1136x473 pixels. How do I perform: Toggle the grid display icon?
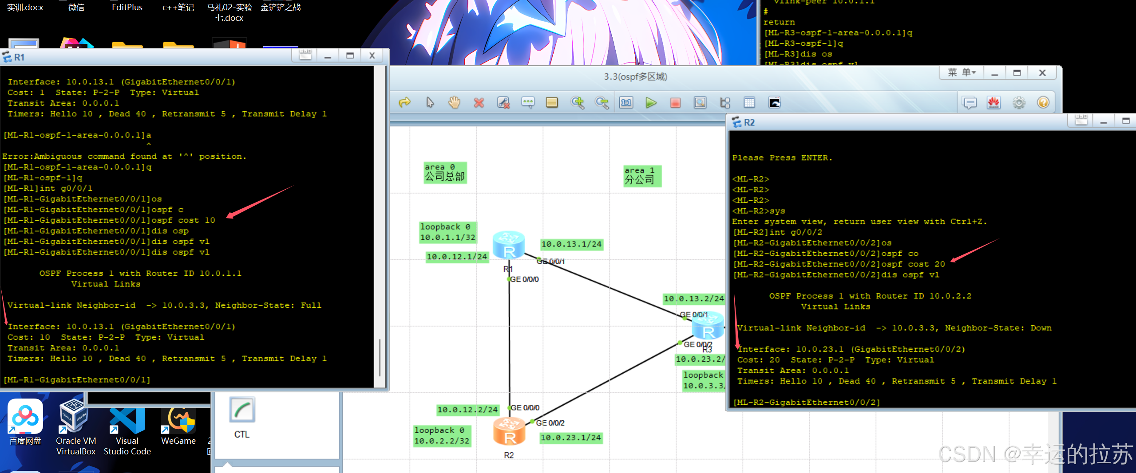[749, 102]
